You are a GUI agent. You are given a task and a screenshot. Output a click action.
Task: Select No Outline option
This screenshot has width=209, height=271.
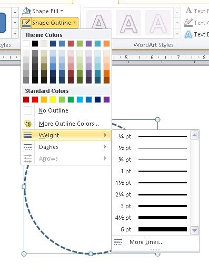coord(66,110)
